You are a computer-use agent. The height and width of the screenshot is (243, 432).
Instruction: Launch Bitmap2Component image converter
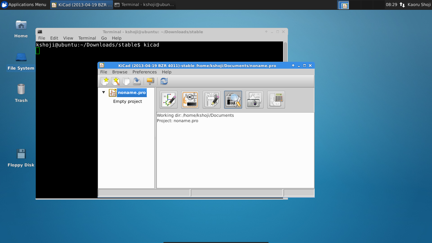(255, 100)
